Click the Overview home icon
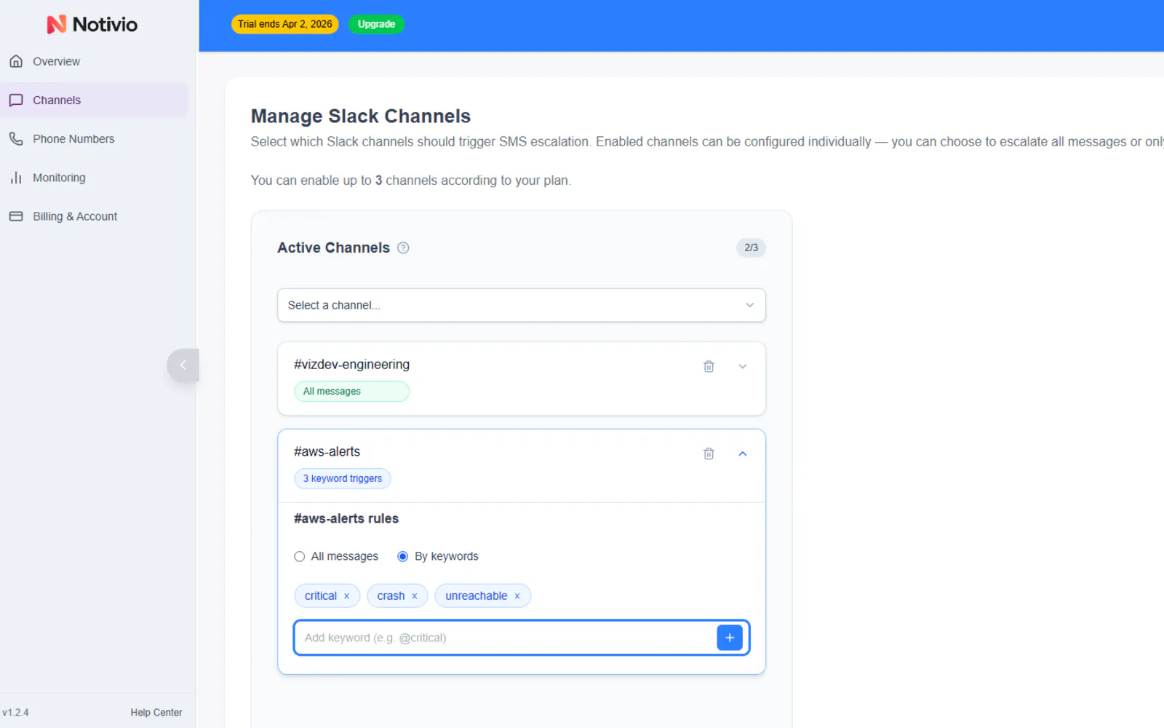The height and width of the screenshot is (728, 1164). click(x=16, y=61)
